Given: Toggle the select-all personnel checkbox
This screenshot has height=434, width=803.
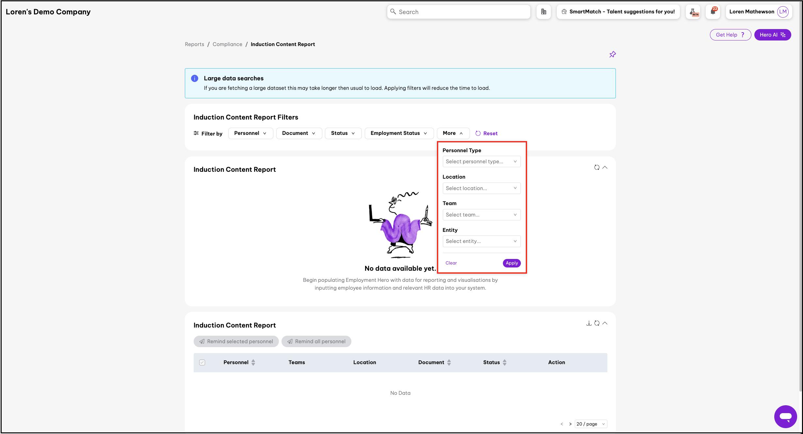Looking at the screenshot, I should pyautogui.click(x=202, y=362).
